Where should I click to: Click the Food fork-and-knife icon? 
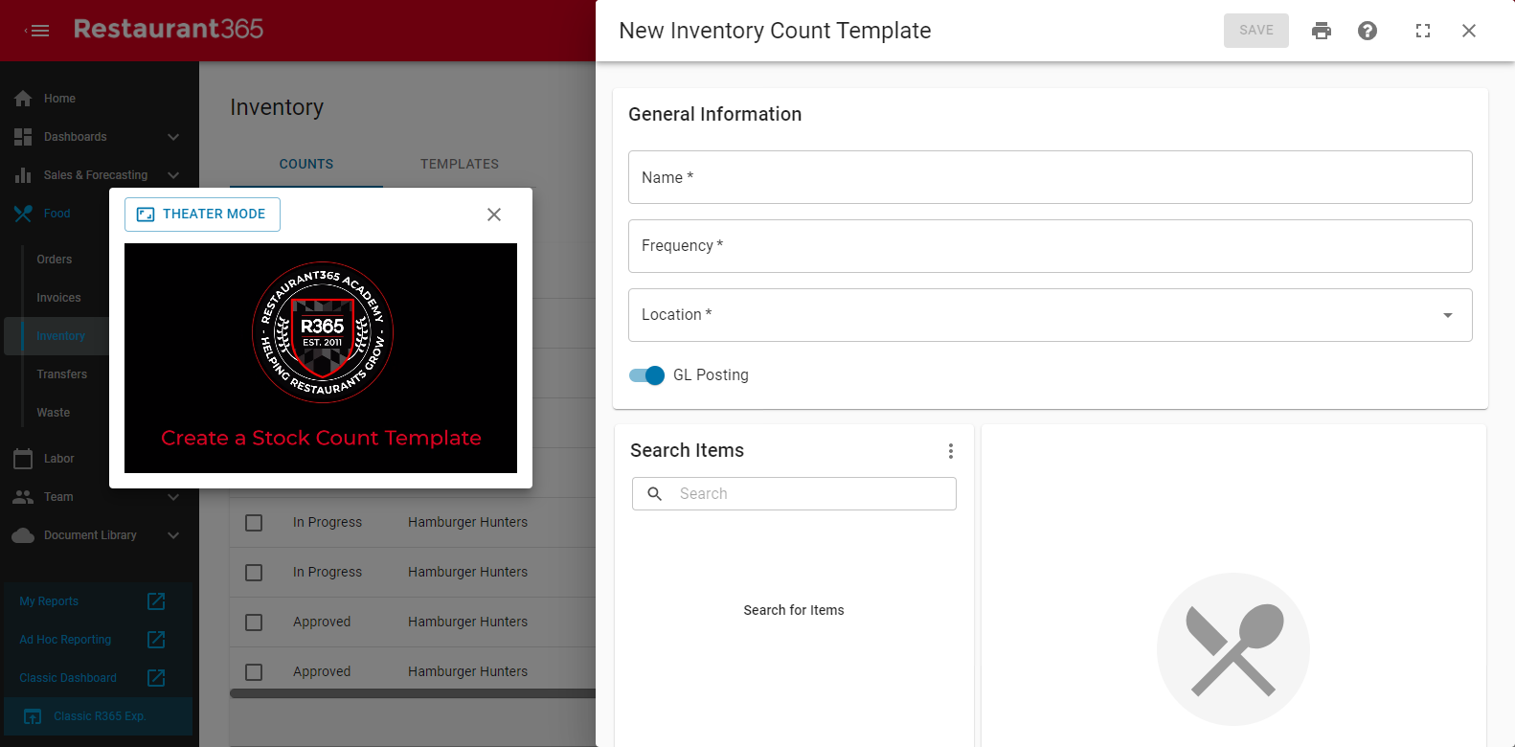pos(23,214)
